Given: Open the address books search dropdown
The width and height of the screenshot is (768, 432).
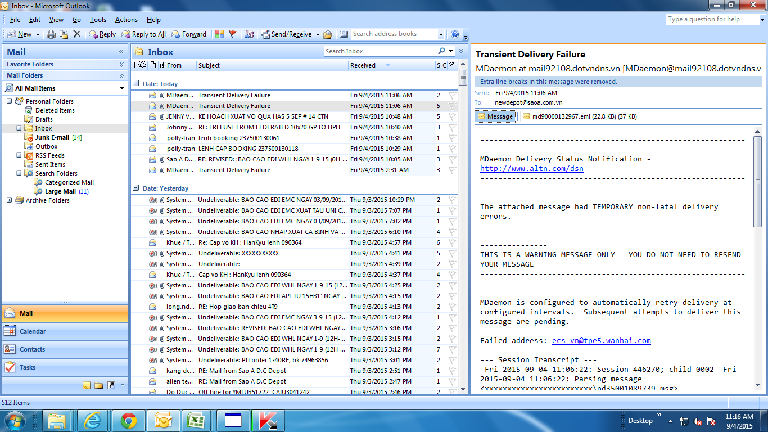Looking at the screenshot, I should (440, 34).
